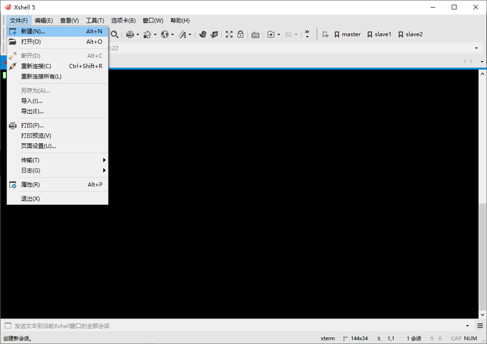Select the 断开(D) menu command icon
This screenshot has height=344, width=487.
click(13, 55)
